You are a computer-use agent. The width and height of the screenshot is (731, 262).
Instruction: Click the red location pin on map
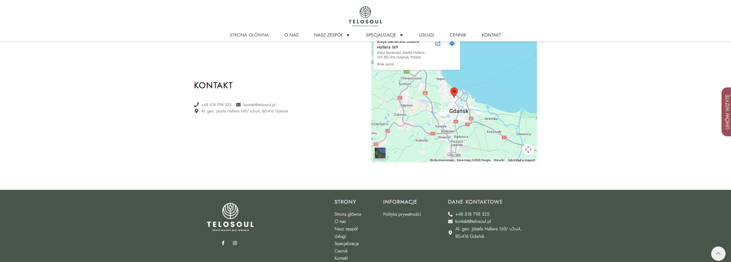click(454, 92)
